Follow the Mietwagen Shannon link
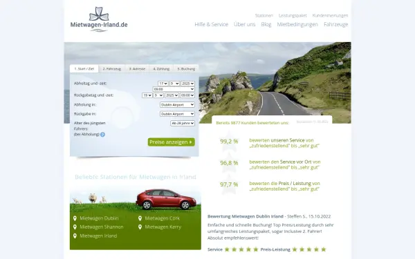415x259 pixels. [x=102, y=227]
